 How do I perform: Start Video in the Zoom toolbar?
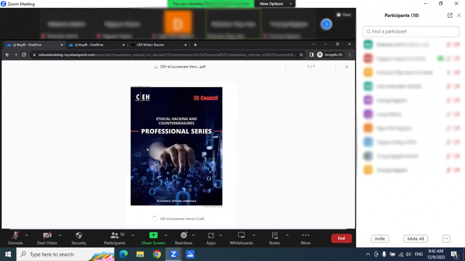pyautogui.click(x=47, y=238)
